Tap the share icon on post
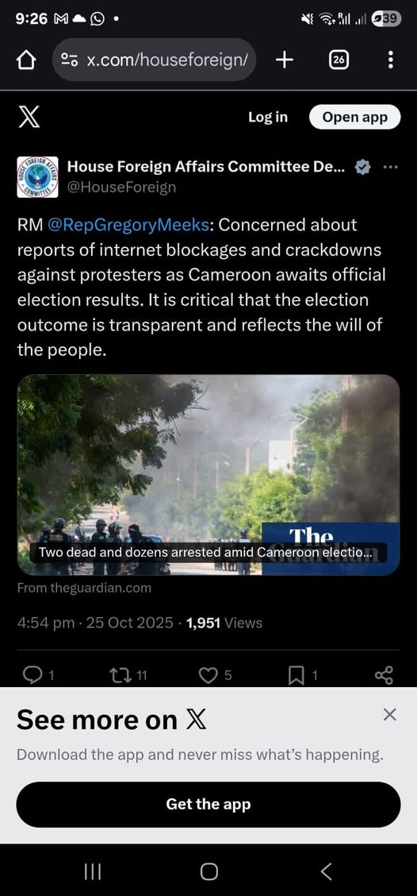This screenshot has height=896, width=417. [x=384, y=676]
